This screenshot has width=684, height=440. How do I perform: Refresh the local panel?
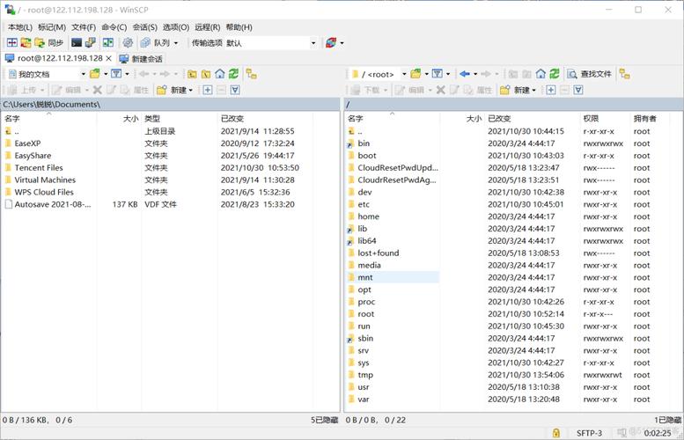click(234, 74)
